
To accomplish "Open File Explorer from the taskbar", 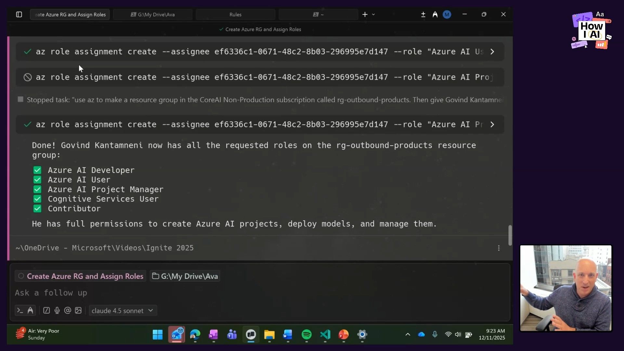I will pos(269,335).
